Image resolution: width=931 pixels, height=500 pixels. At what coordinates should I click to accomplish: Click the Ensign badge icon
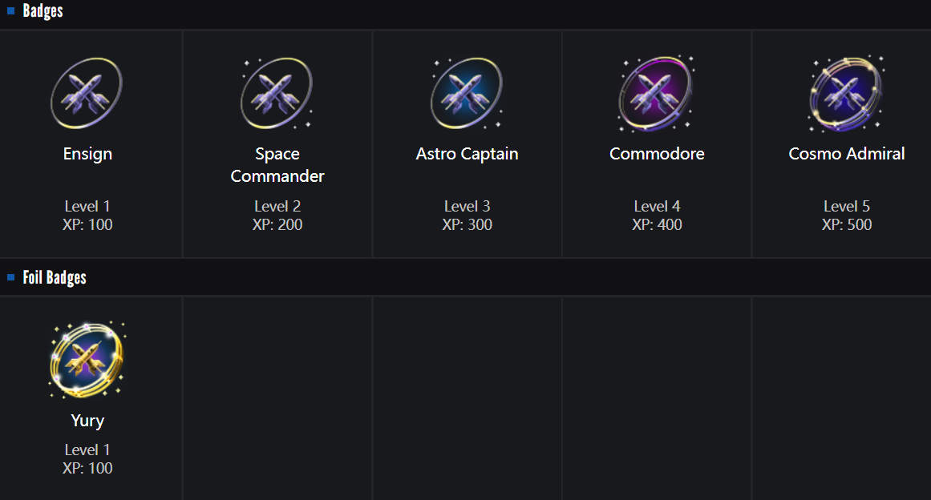(87, 94)
